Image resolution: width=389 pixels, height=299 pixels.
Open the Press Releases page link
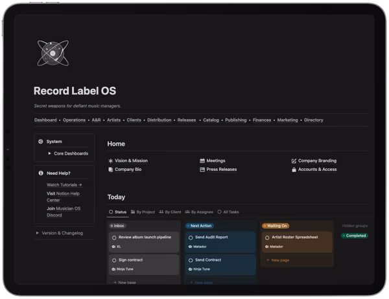coord(222,170)
